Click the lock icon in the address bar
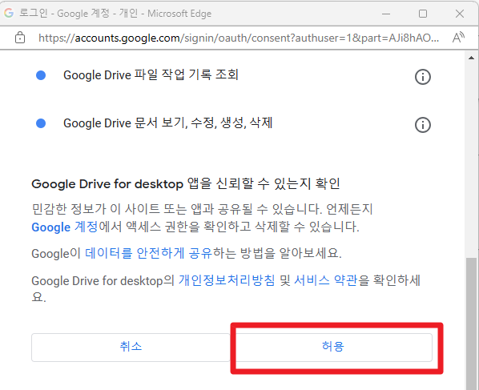Viewport: 479px width, 390px height. pos(20,38)
